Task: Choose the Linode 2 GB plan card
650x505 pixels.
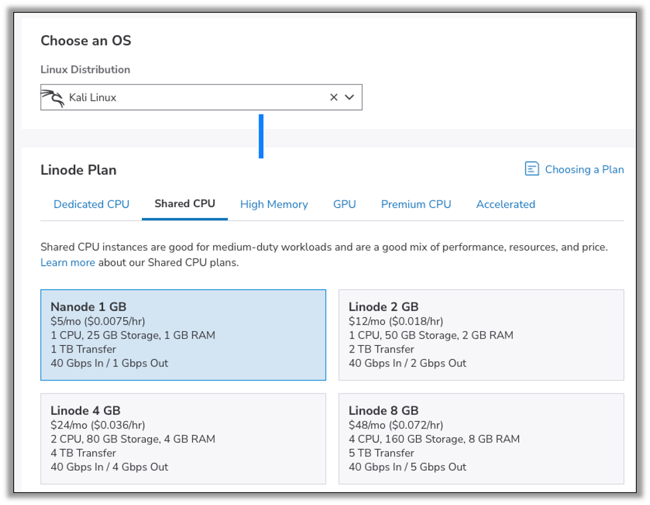Action: point(481,334)
